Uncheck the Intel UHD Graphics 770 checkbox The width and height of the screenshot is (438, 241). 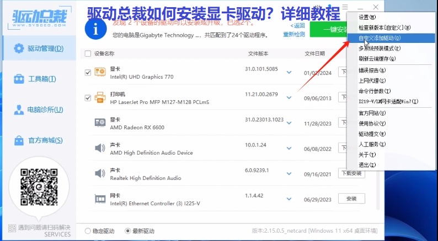click(88, 73)
